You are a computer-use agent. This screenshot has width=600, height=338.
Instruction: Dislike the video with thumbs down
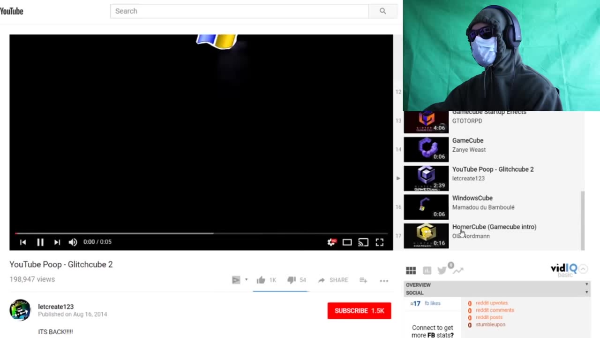coord(292,280)
